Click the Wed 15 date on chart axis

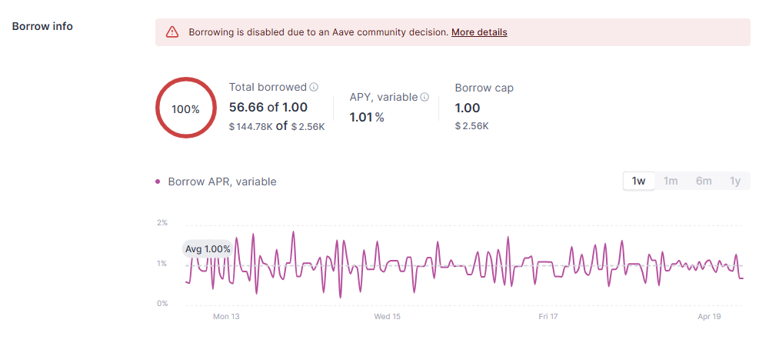pos(387,316)
